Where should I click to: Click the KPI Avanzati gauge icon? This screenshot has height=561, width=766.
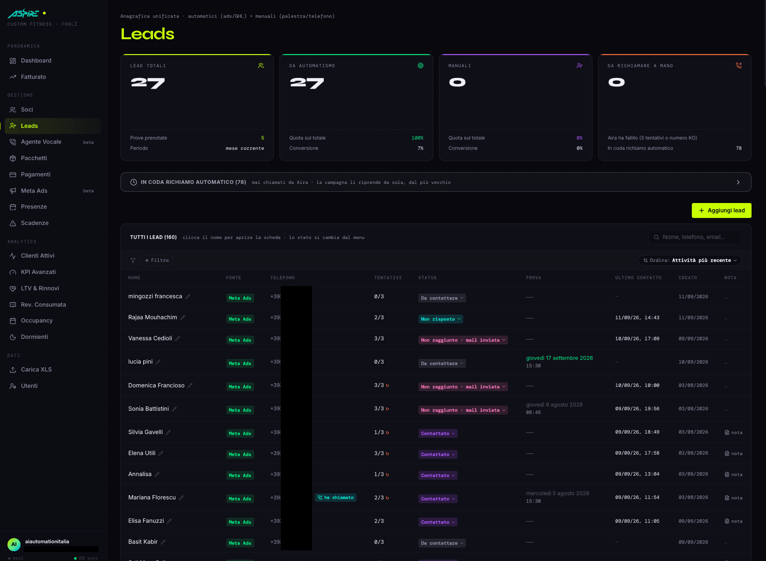13,272
